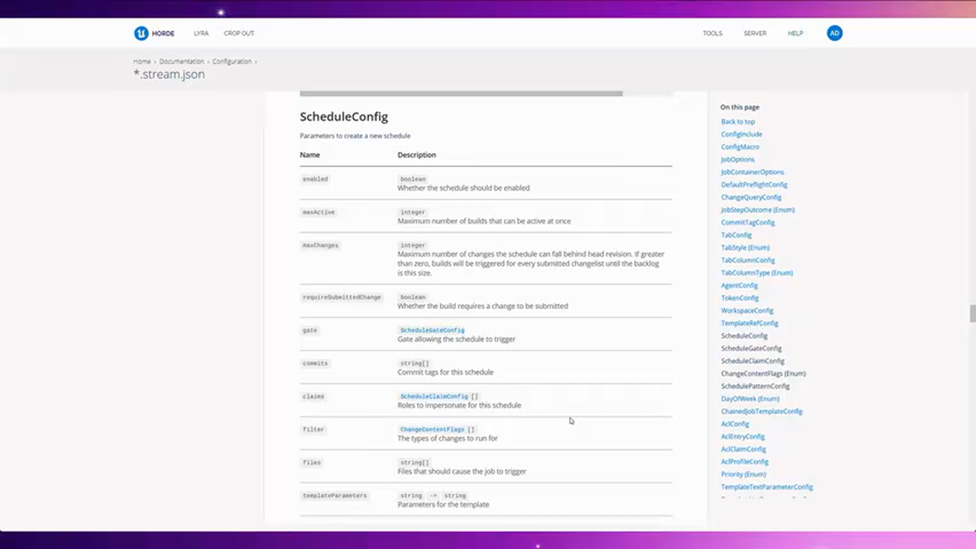Open ChangeContentFlags link in the filter row
This screenshot has height=549, width=976.
point(432,429)
